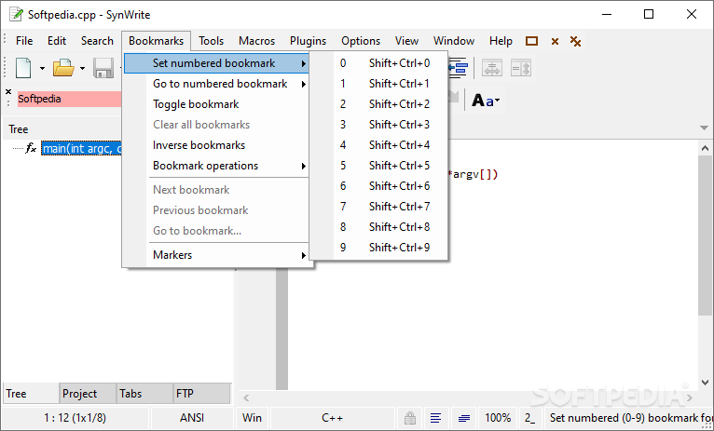The height and width of the screenshot is (431, 714).
Task: Choose Inverse bookmarks menu item
Action: click(x=217, y=145)
